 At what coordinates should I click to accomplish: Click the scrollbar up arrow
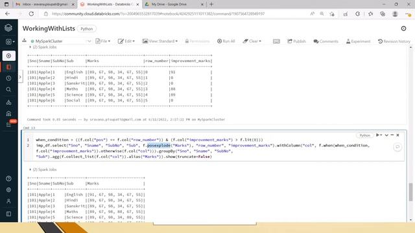tap(410, 47)
